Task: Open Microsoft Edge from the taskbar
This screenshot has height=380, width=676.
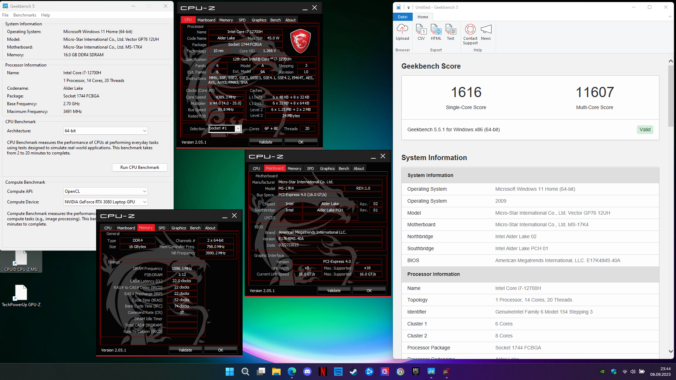Action: coord(292,372)
